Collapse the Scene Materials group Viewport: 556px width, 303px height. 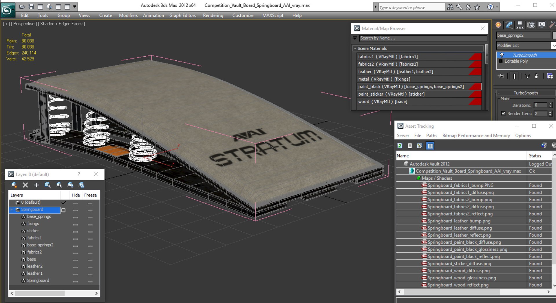(x=355, y=49)
